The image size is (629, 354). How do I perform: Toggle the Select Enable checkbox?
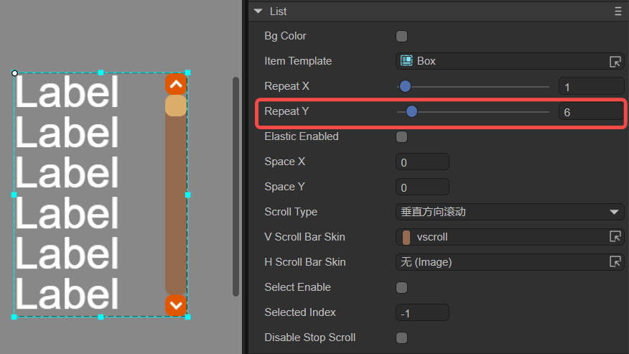coord(401,287)
